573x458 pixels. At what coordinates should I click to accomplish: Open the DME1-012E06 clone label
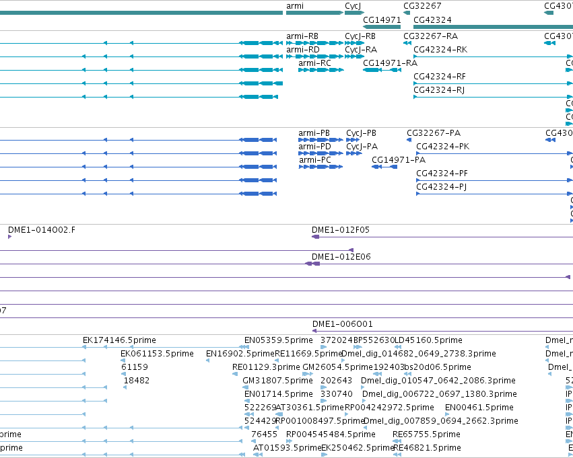click(341, 258)
